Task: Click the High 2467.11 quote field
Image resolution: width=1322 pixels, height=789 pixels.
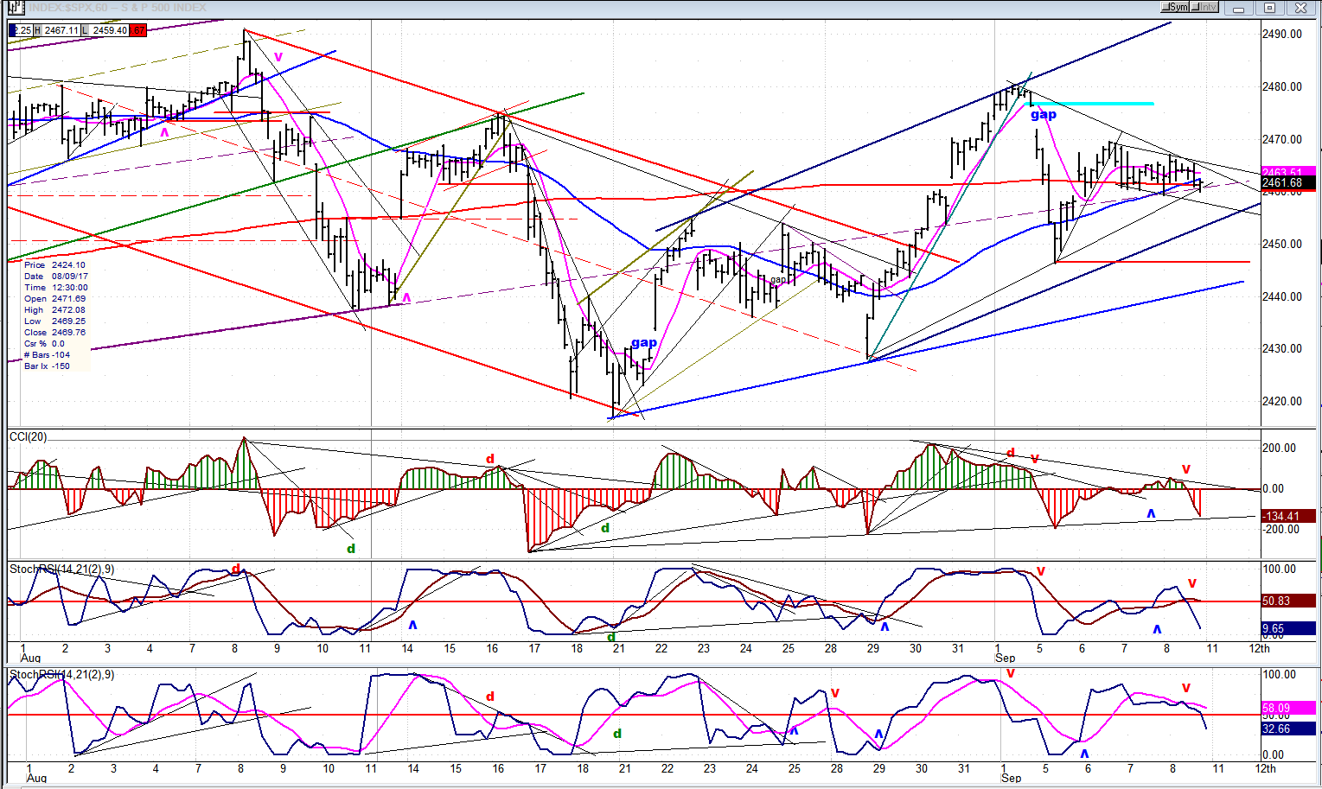Action: (x=61, y=30)
